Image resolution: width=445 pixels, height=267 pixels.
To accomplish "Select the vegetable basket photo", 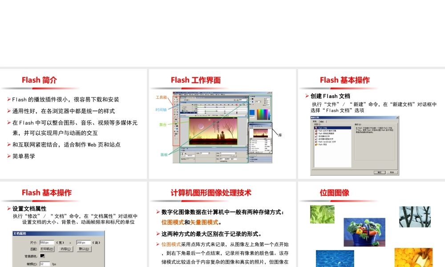I will 364,232.
